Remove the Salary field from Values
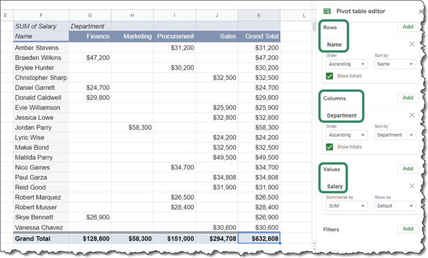The height and width of the screenshot is (258, 428). (x=411, y=186)
